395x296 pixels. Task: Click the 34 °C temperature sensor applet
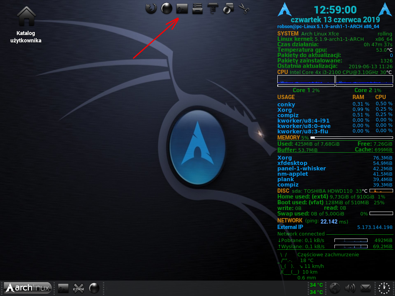click(x=316, y=288)
